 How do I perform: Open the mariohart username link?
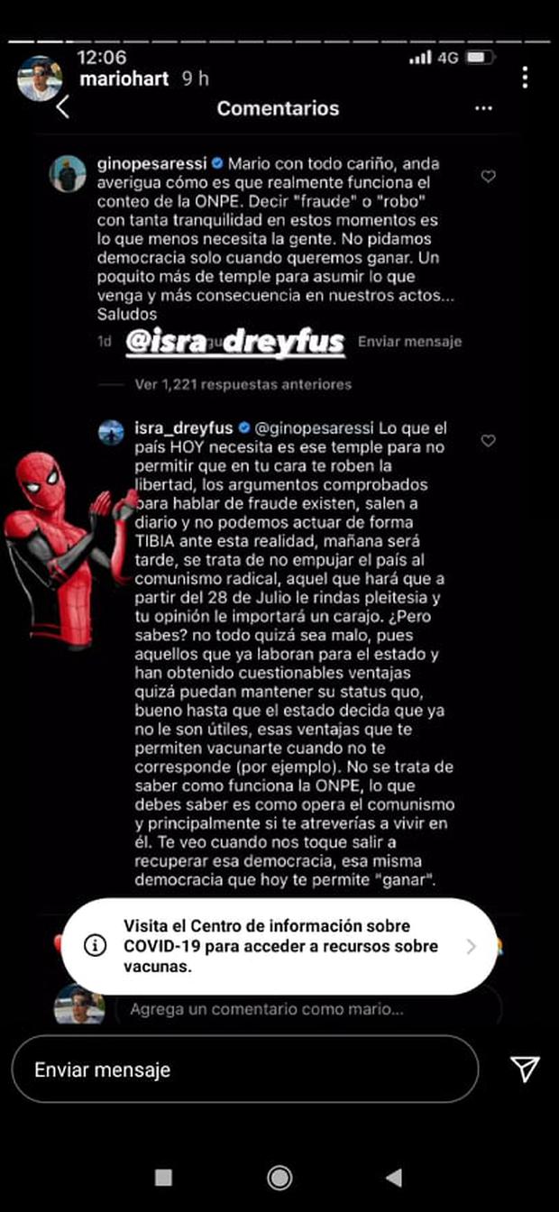[x=125, y=78]
